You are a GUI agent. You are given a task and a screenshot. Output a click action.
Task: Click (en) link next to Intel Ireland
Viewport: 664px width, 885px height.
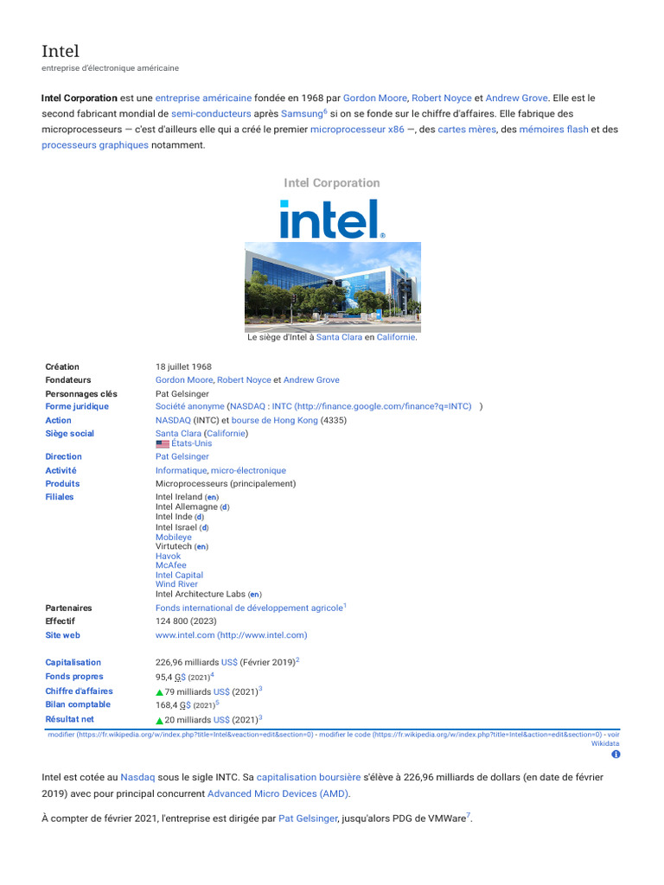(x=212, y=497)
